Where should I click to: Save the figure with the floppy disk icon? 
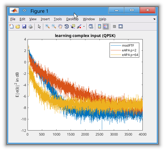click(24, 26)
